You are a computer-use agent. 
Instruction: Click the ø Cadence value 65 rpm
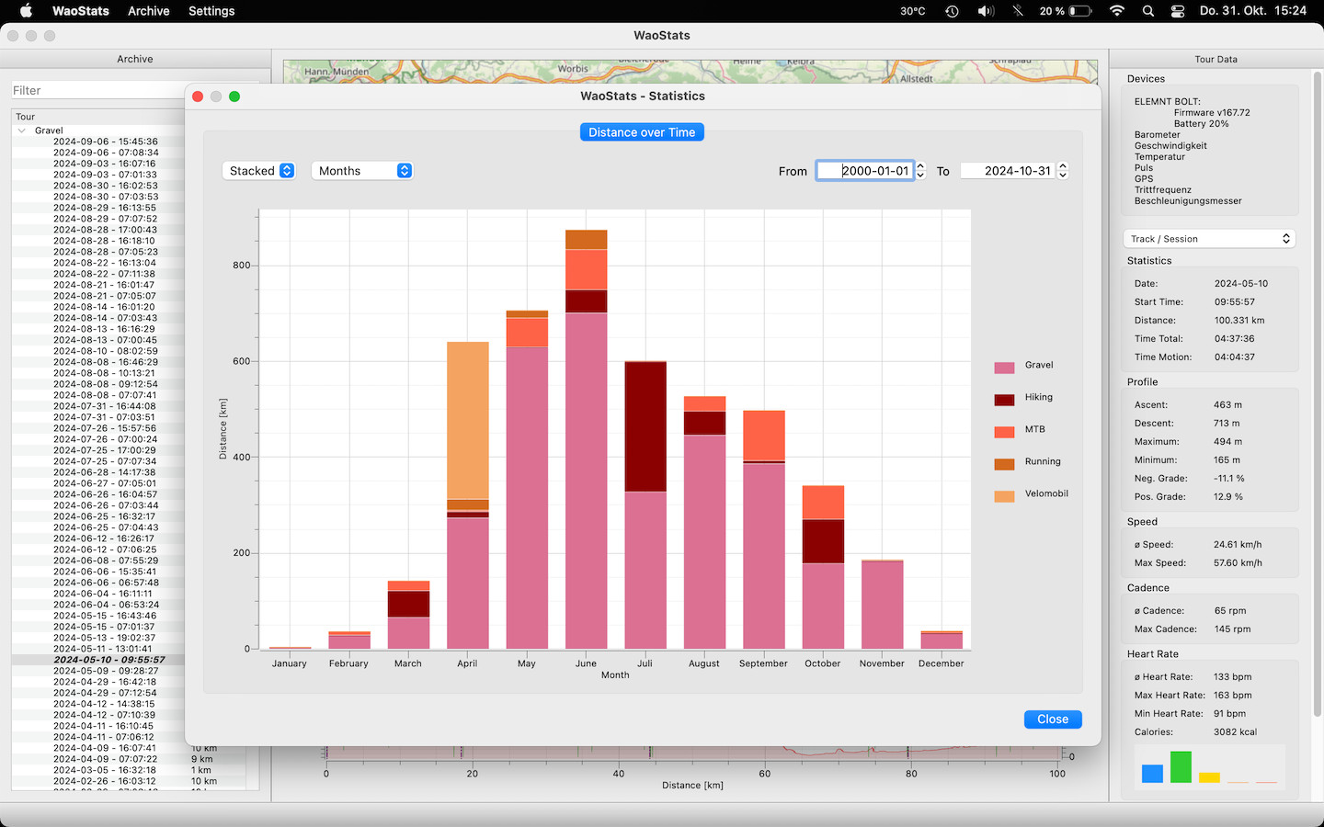[1230, 611]
